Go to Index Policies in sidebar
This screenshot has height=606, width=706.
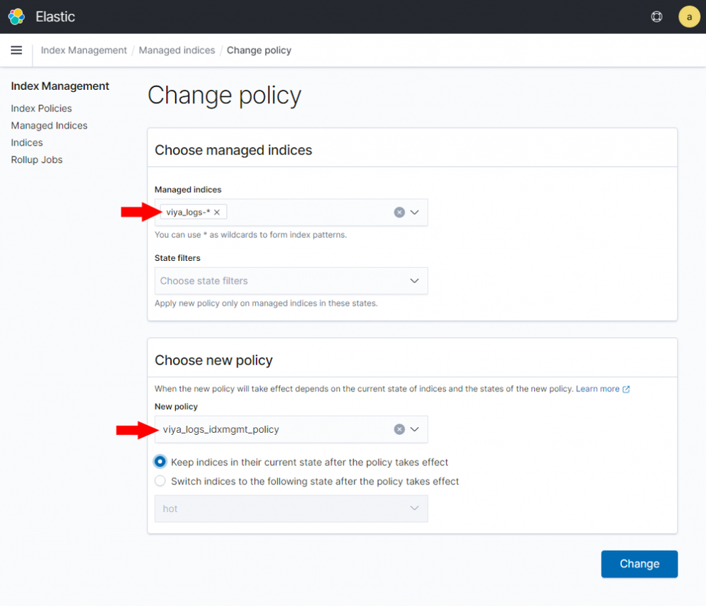point(41,108)
